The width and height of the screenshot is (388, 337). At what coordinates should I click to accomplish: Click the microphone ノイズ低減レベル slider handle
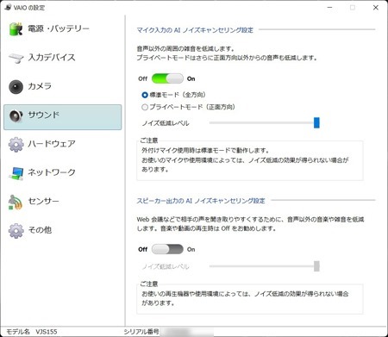316,122
